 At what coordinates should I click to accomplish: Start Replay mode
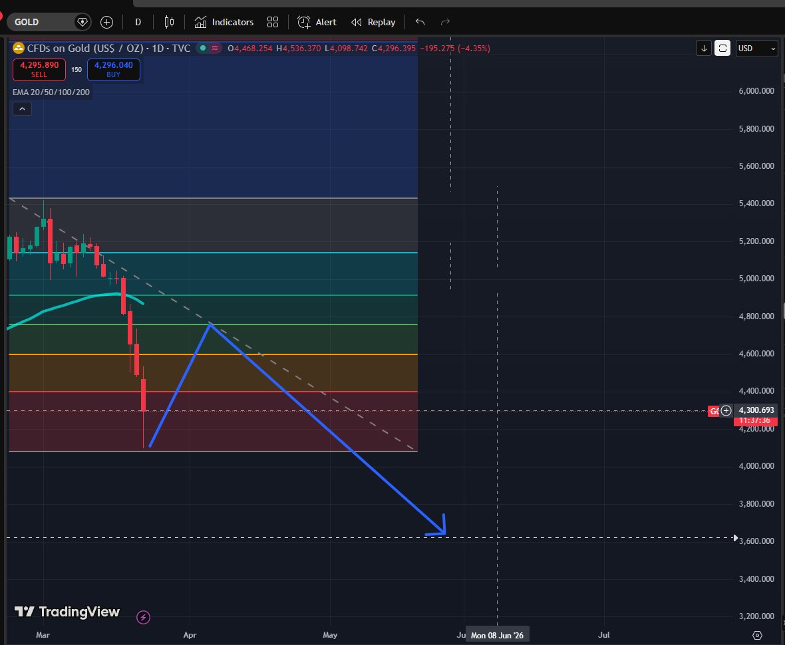(373, 22)
